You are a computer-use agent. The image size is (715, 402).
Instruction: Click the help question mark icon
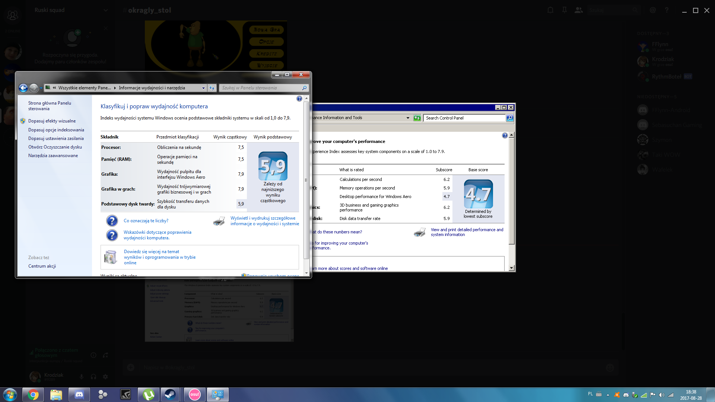tap(299, 98)
